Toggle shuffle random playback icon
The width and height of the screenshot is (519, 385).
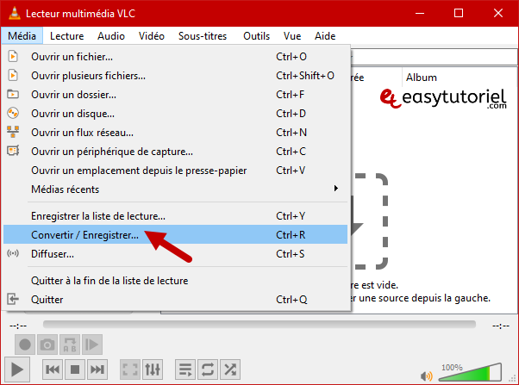point(230,369)
